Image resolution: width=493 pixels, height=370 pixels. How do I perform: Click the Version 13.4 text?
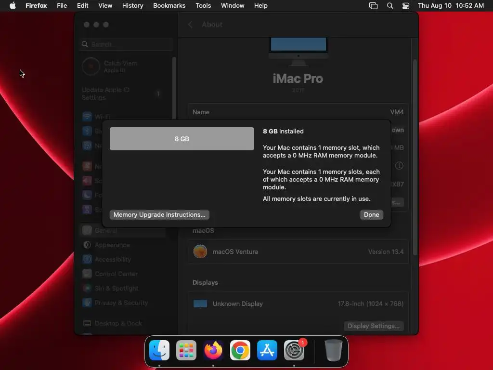tap(386, 251)
